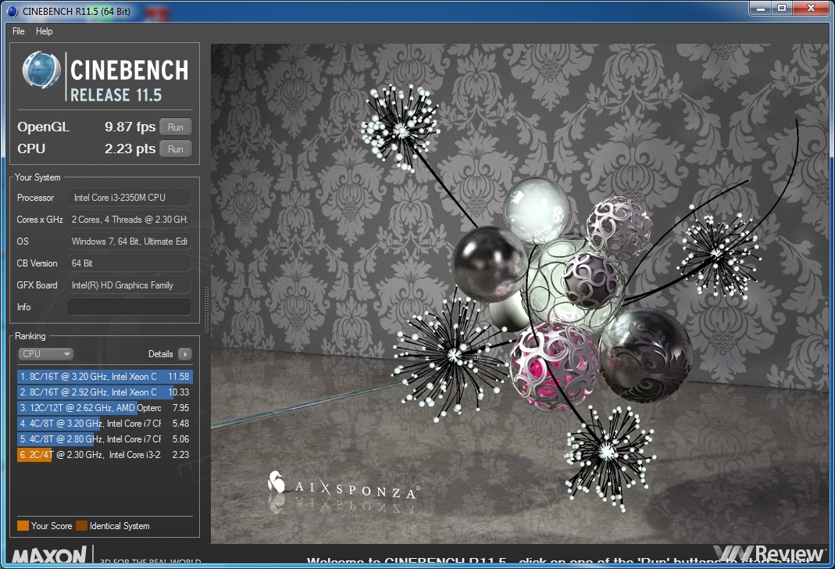Select the OS field
Screen dimensions: 835x569
[130, 242]
